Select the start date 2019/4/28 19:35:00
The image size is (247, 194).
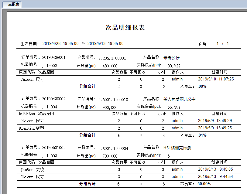(x=60, y=44)
